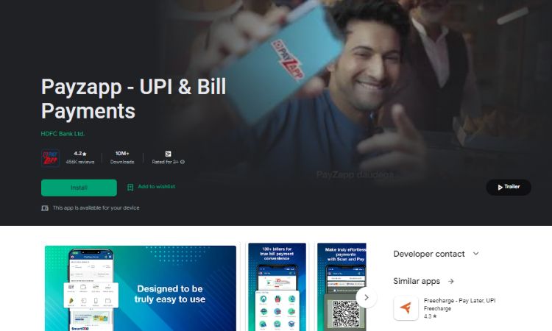Open the Freecharge app icon
This screenshot has width=552, height=331.
406,307
